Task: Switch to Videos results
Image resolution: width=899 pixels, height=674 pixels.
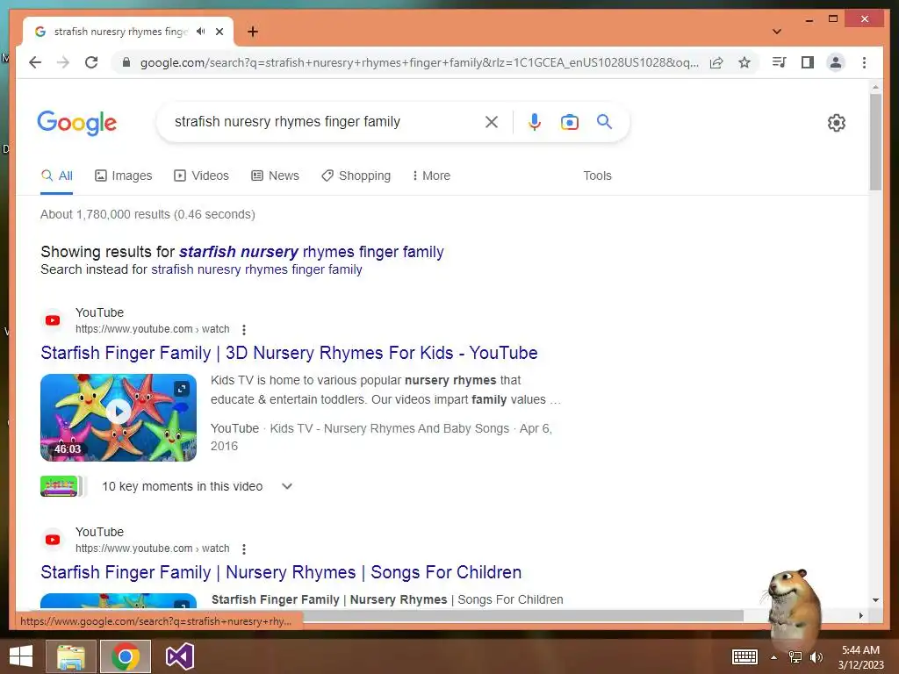Action: coord(201,176)
